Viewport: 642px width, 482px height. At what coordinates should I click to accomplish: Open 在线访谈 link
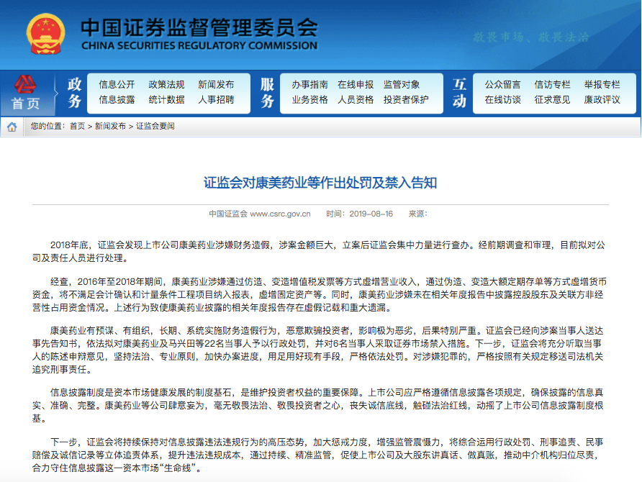502,100
